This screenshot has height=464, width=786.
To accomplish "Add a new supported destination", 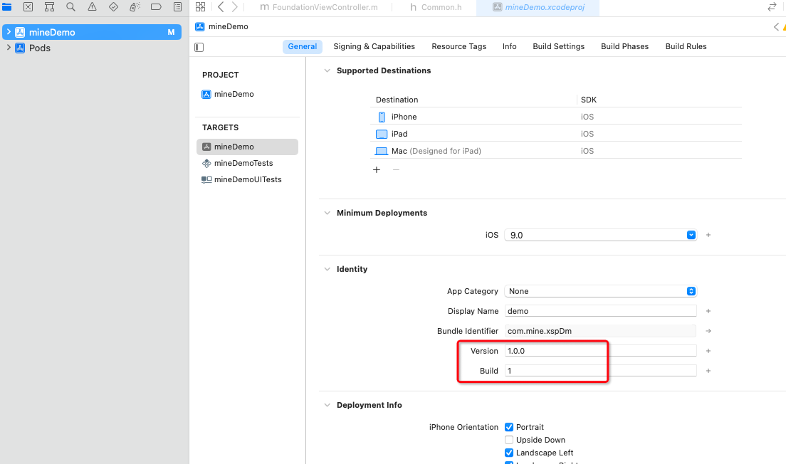I will 377,170.
